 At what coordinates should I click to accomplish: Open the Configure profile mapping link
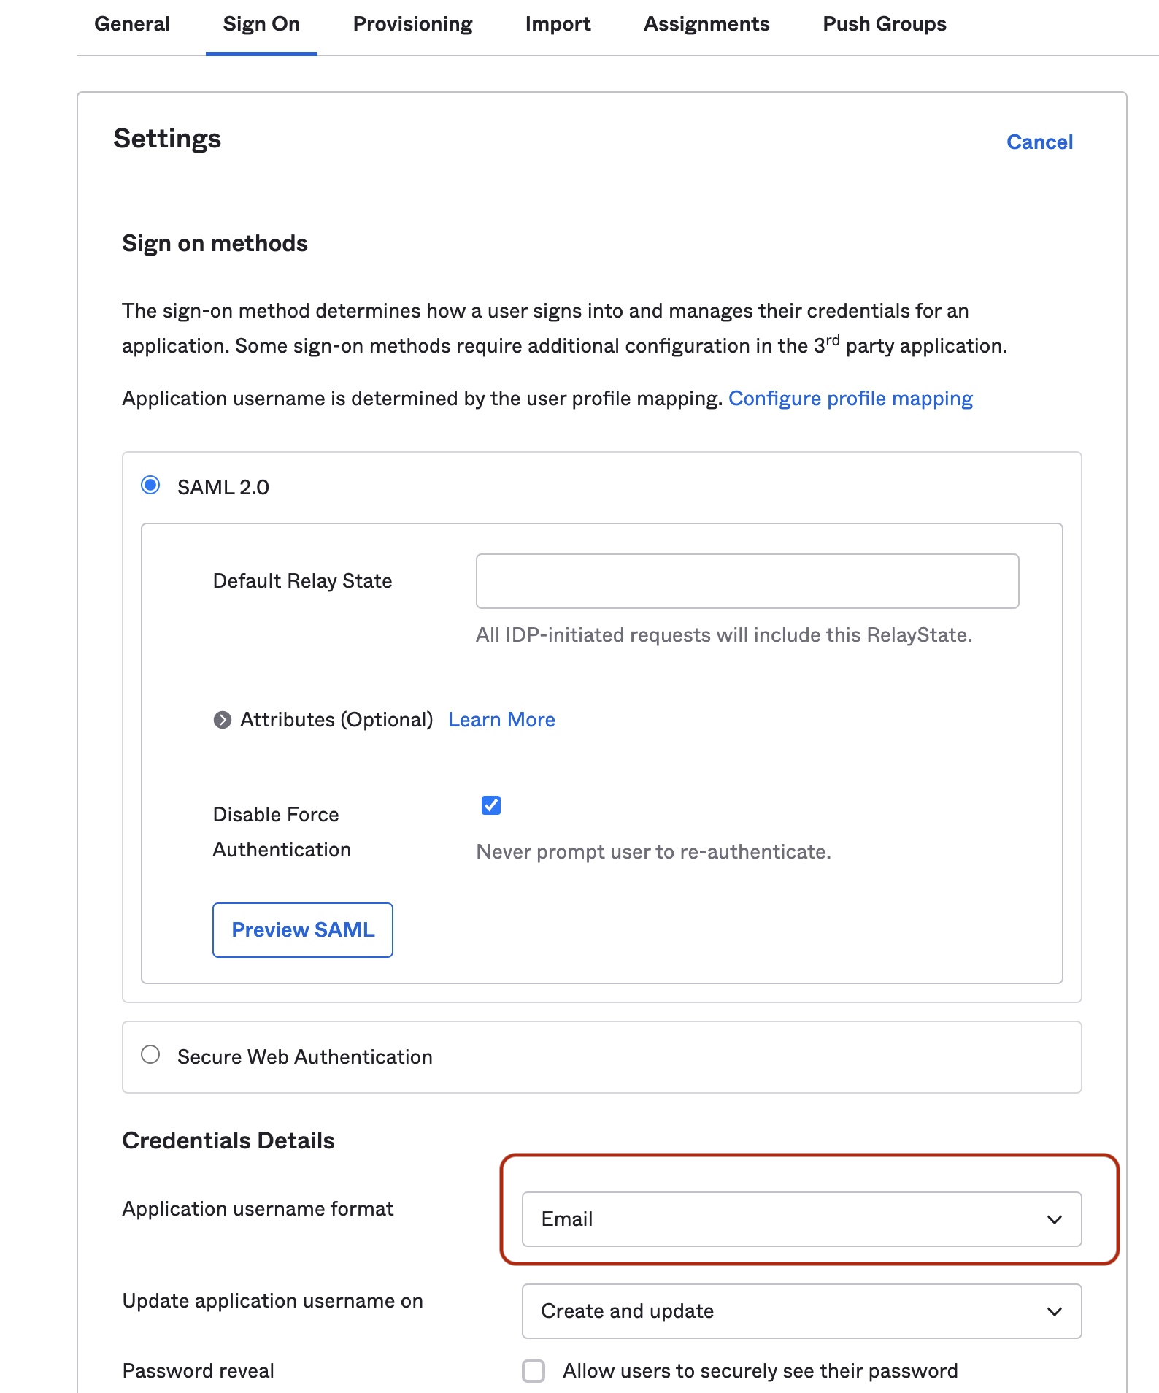[850, 399]
